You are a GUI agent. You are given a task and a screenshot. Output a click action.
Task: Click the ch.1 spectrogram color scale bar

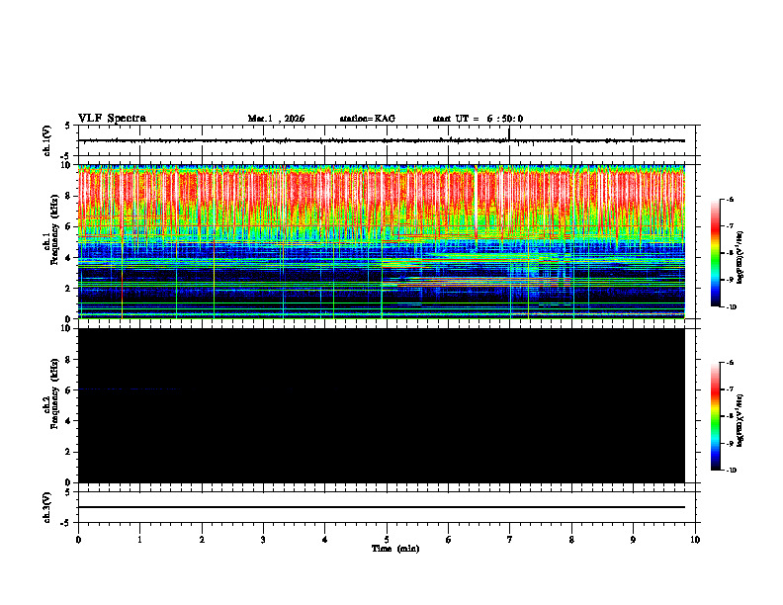pos(716,253)
